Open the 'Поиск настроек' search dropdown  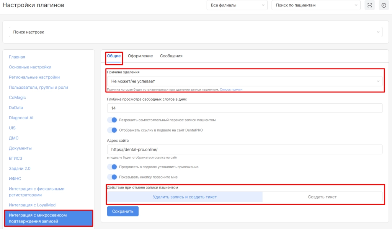[196, 32]
